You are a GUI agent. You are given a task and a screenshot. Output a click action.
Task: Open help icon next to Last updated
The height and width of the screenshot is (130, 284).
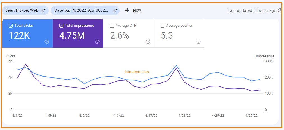coord(280,10)
